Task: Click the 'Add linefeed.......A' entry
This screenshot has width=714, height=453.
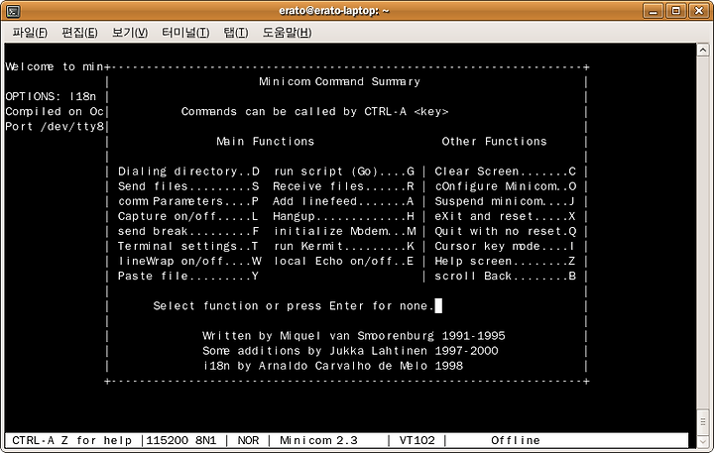Action: (x=344, y=201)
